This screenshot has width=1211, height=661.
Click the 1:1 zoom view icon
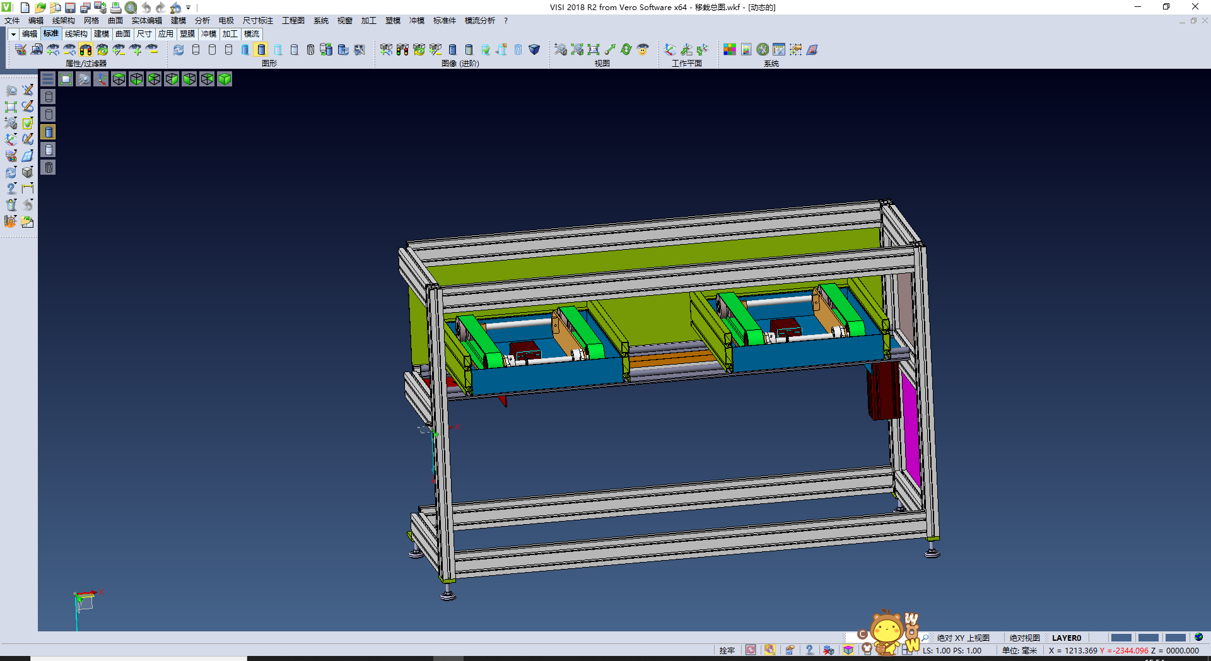[594, 50]
